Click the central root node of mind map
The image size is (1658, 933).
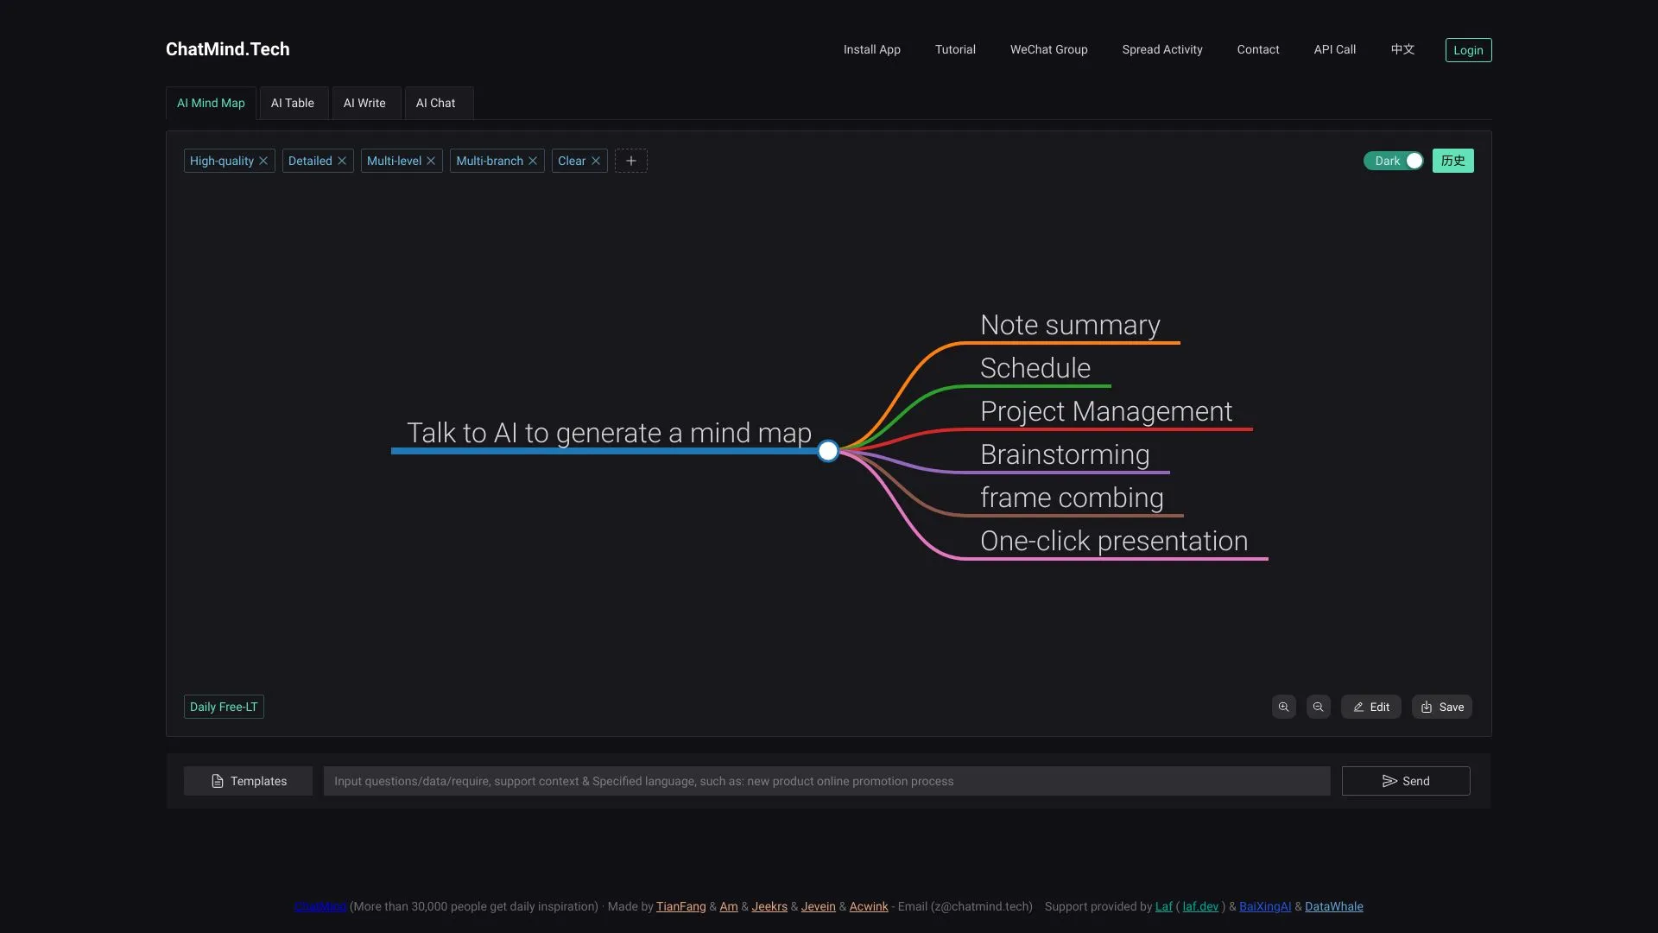coord(828,450)
